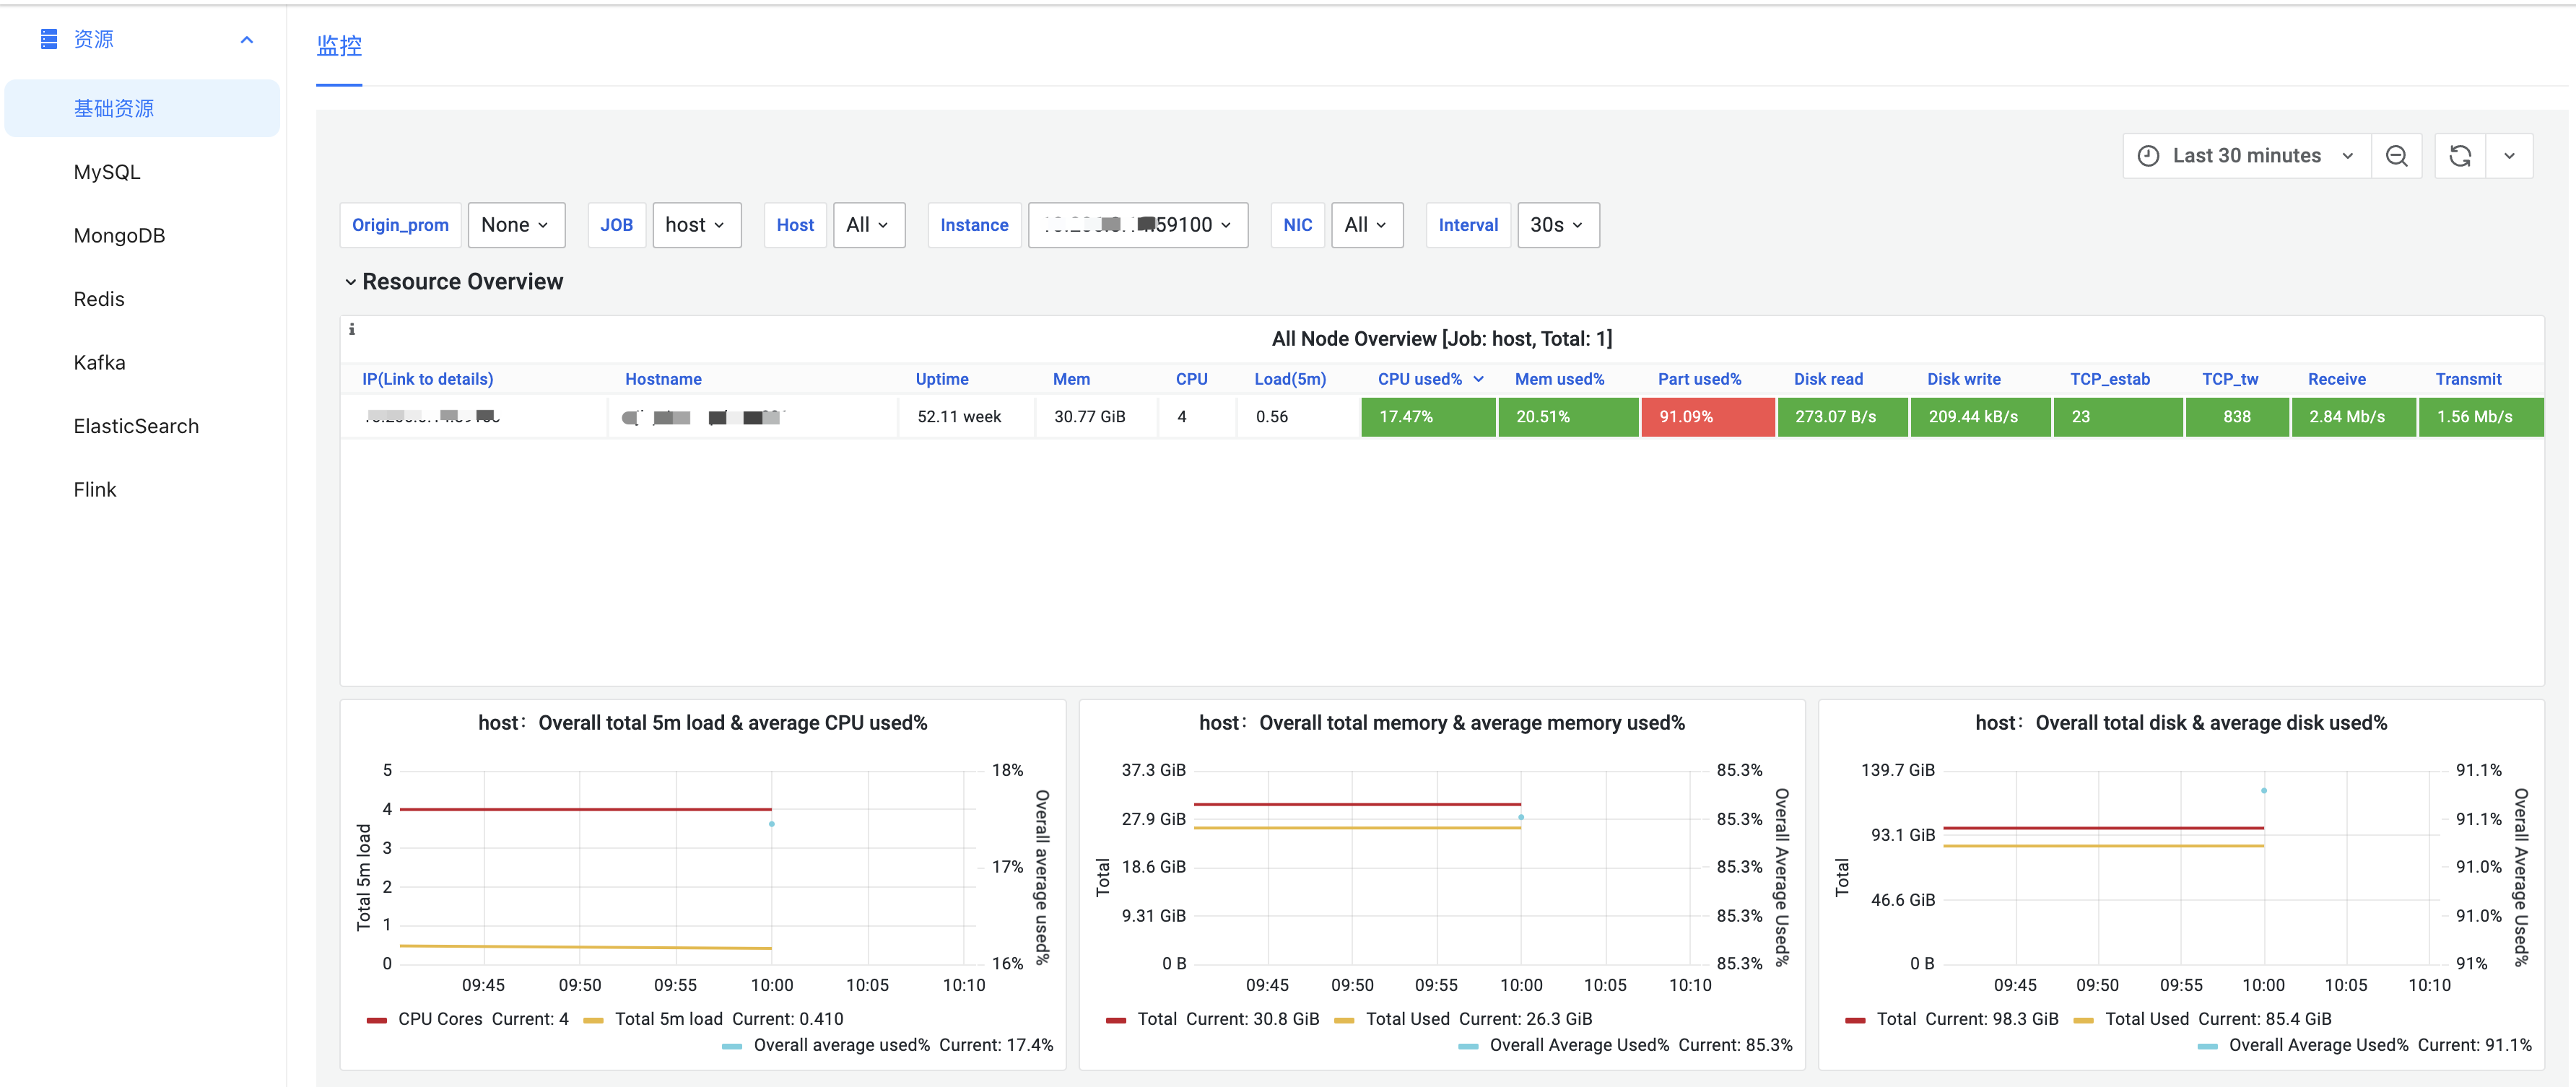The width and height of the screenshot is (2576, 1087).
Task: Open the Origin_prom None dropdown
Action: 515,225
